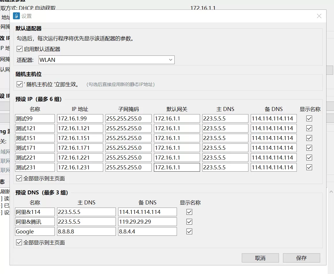Screen dimensions: 334x274
Task: Click 主 DNS field in 测试221 row
Action: 225,158
